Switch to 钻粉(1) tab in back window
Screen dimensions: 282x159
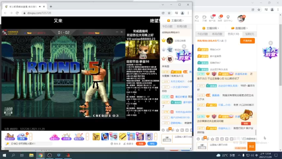pyautogui.click(x=250, y=34)
